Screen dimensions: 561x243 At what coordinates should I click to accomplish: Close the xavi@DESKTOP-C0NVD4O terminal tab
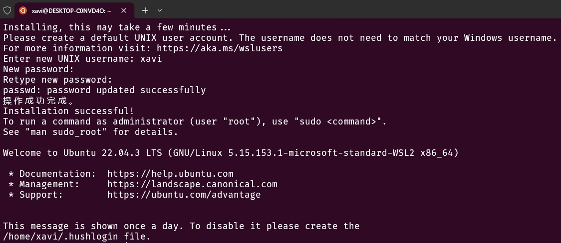pos(124,10)
